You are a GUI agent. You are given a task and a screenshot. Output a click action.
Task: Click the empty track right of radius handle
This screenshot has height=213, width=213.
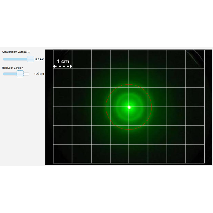(x=27, y=74)
